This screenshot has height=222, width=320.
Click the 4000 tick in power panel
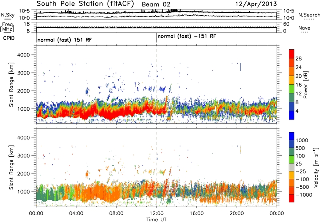point(24,55)
